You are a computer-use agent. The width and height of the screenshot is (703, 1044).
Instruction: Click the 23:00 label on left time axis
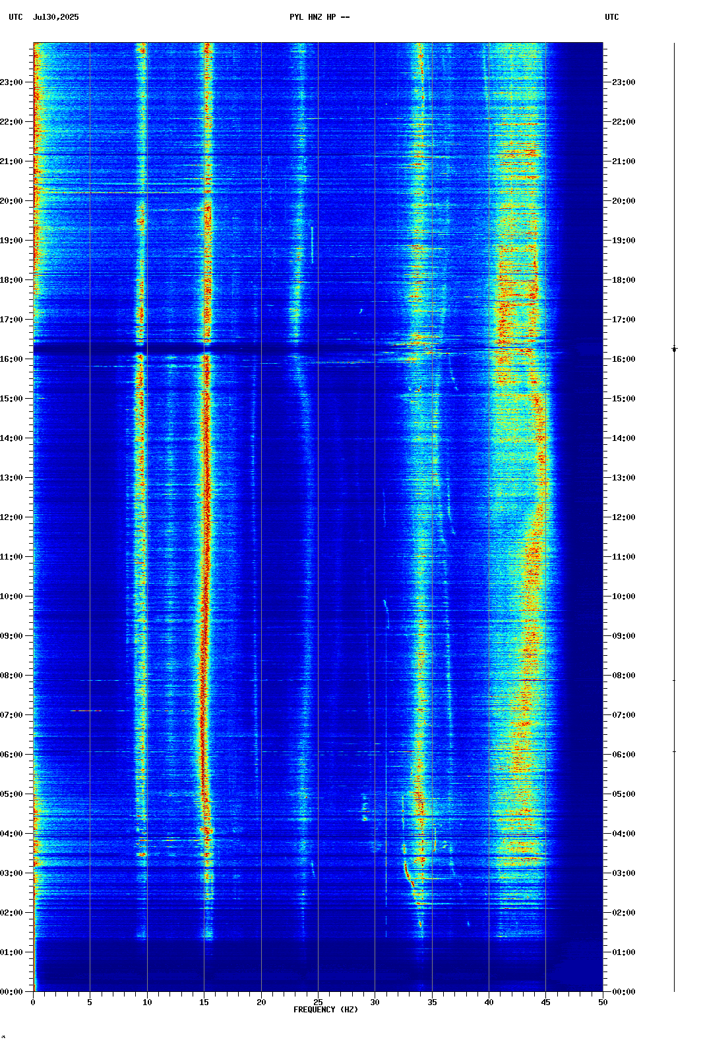click(x=11, y=82)
